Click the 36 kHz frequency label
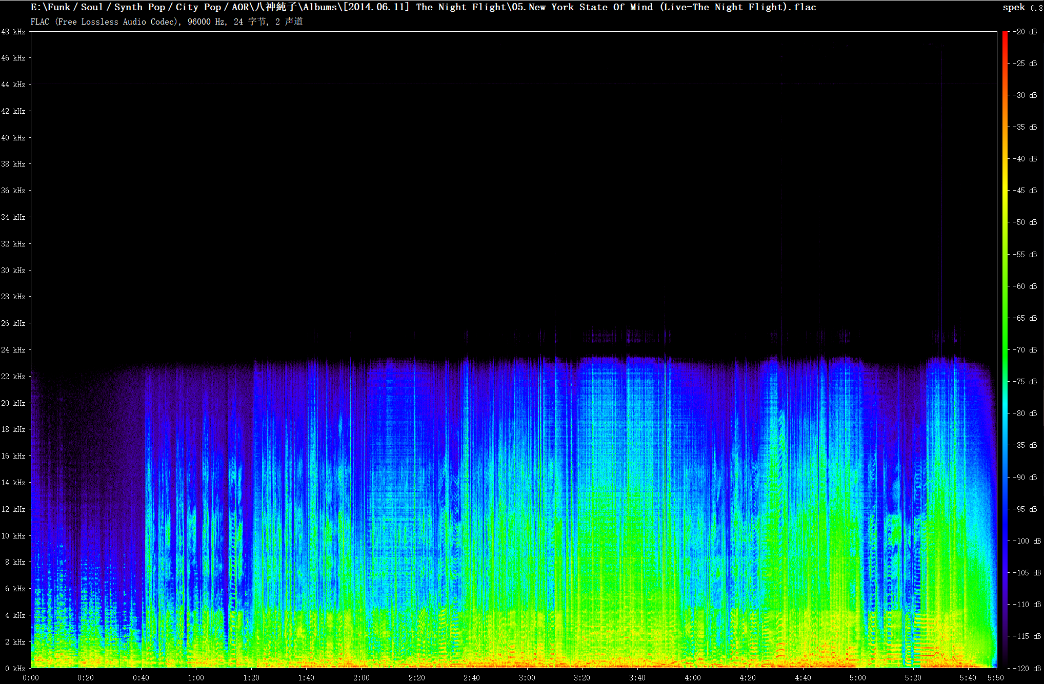 point(13,191)
